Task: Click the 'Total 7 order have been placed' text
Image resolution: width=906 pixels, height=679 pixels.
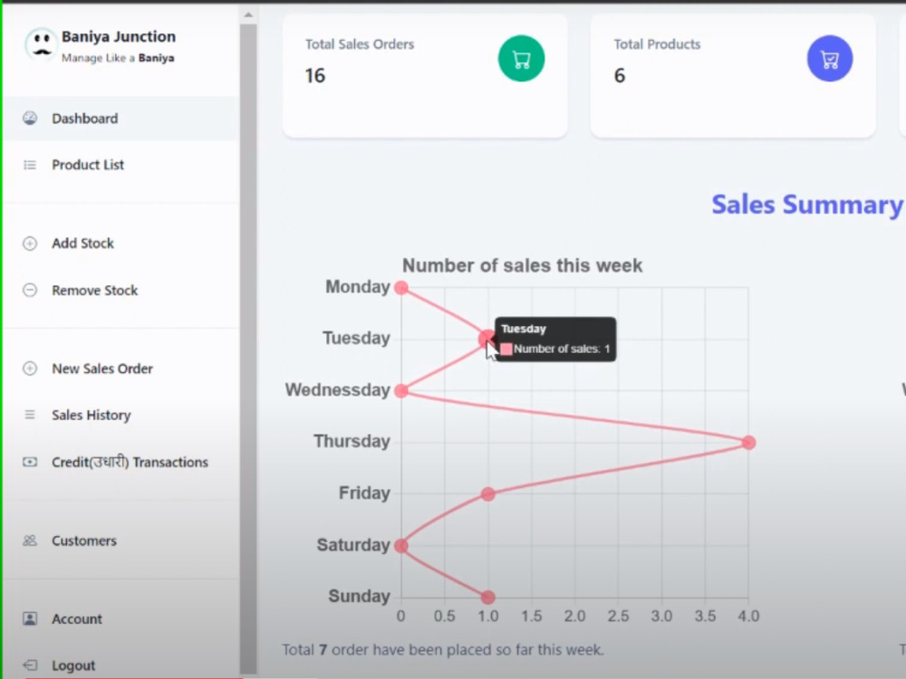Action: point(443,650)
